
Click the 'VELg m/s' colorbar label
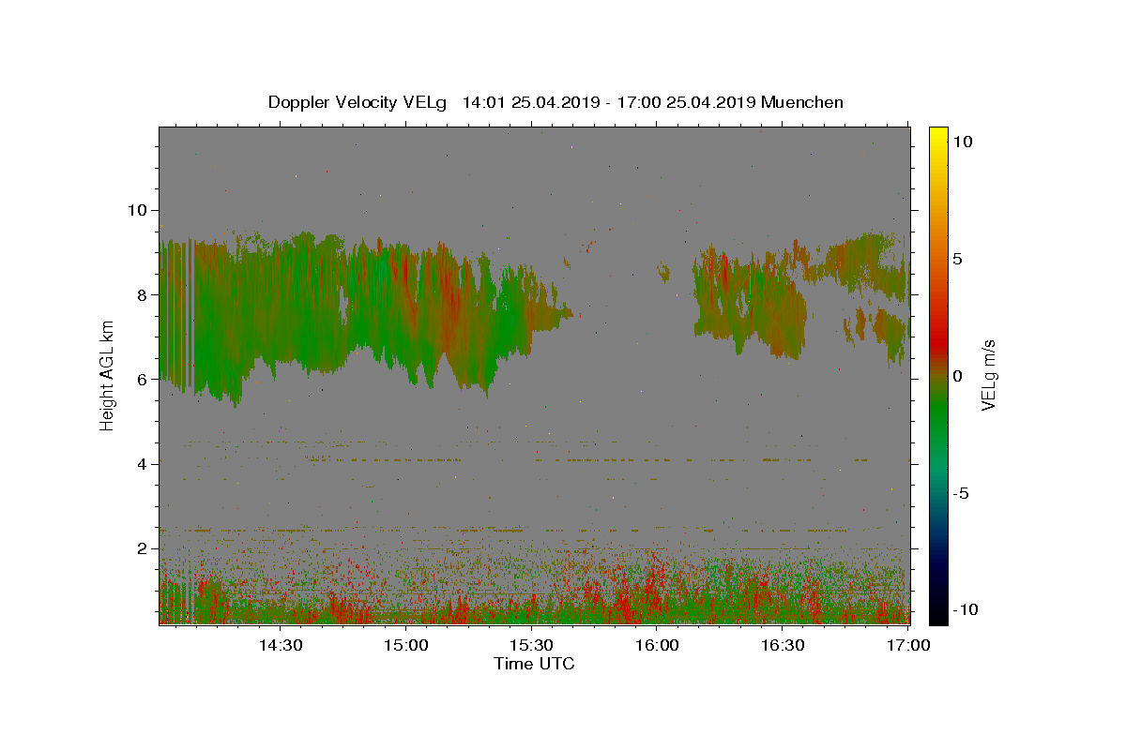[988, 376]
